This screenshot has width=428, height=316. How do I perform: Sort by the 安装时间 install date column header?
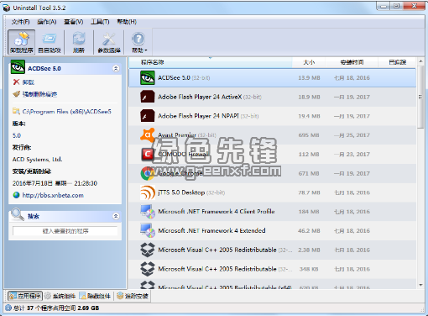(352, 62)
